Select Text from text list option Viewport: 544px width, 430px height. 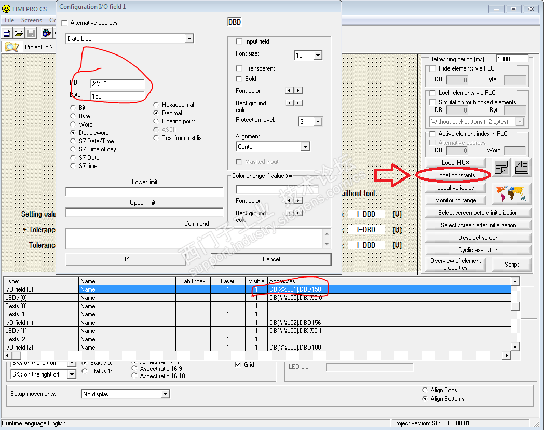156,138
